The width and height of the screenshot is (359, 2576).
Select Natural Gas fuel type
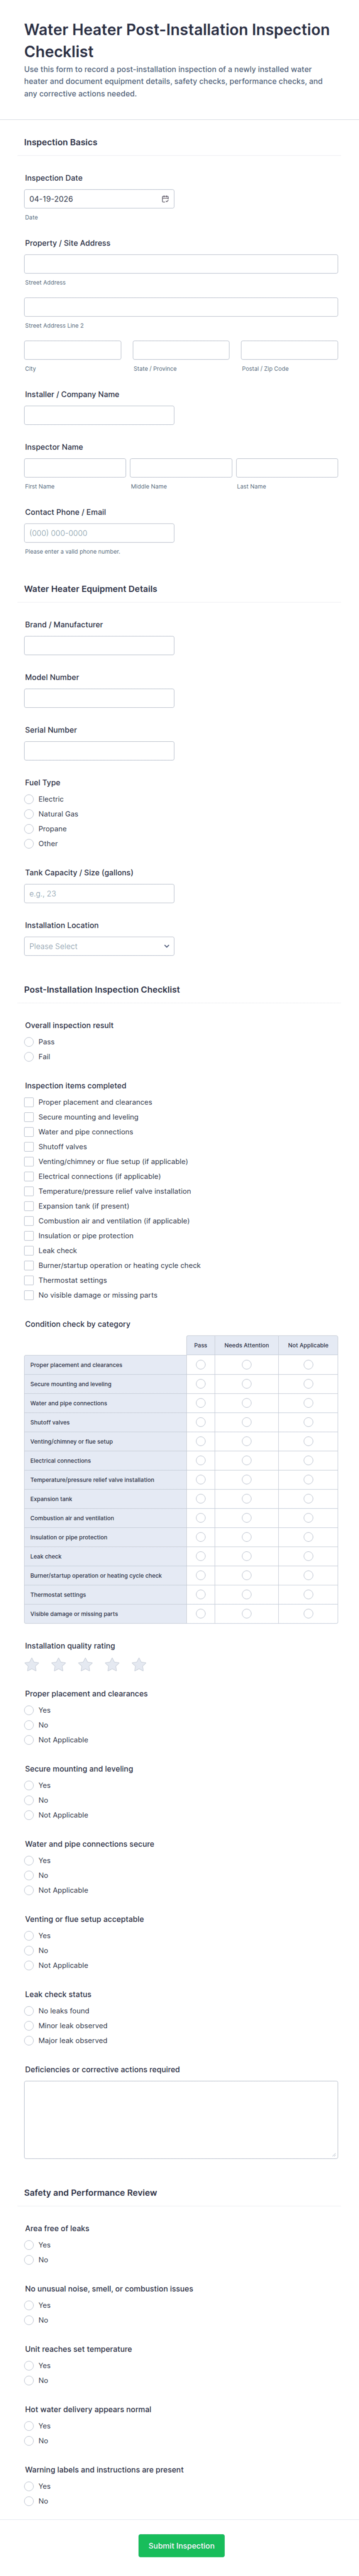(29, 814)
